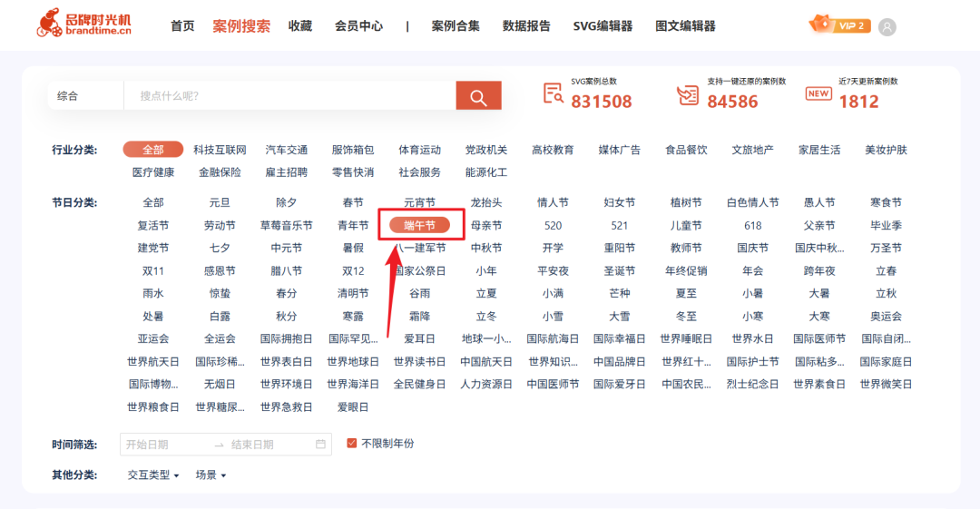980x509 pixels.
Task: Click the brandtime.cn logo
Action: 83,24
